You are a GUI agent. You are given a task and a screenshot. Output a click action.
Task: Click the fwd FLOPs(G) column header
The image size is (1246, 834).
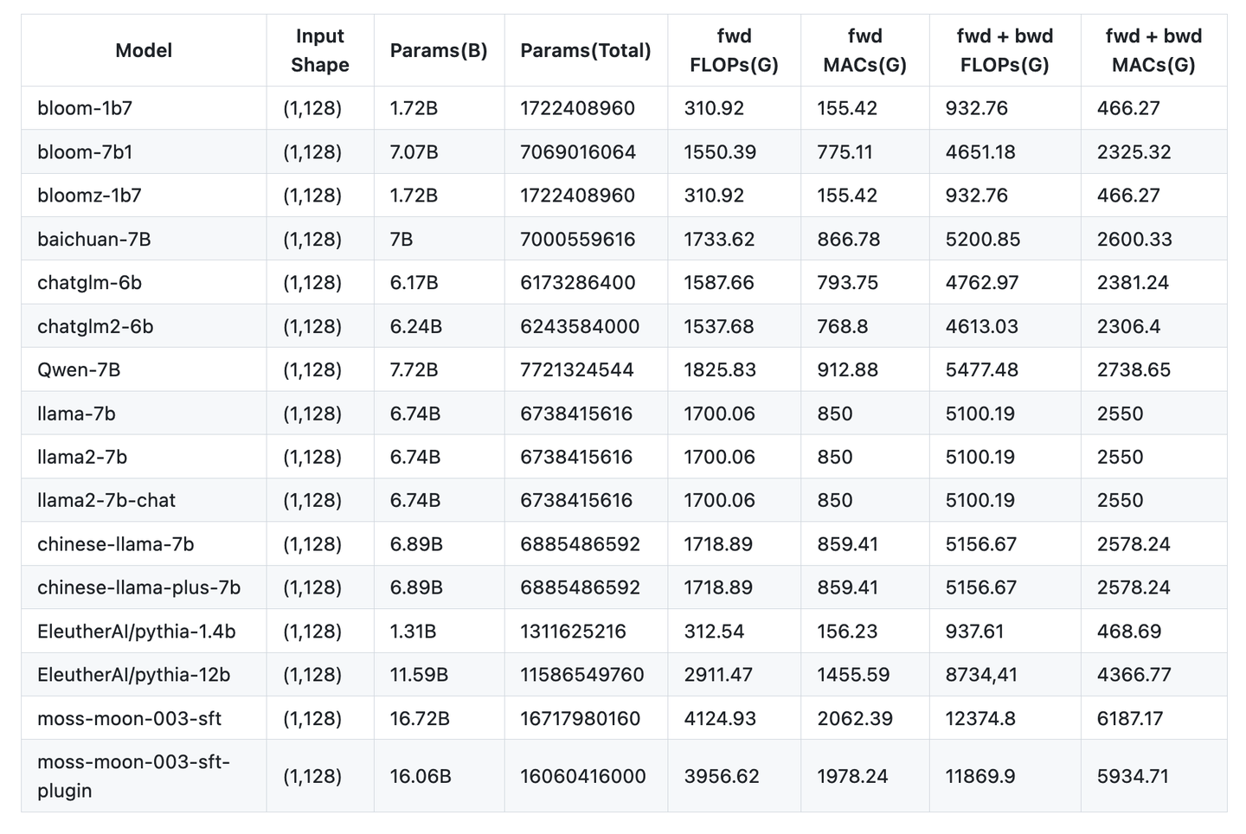point(734,50)
